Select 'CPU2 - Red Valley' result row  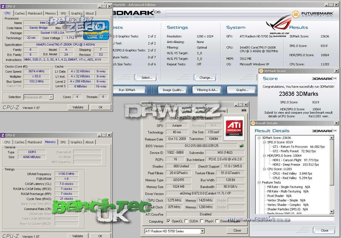pyautogui.click(x=292, y=178)
